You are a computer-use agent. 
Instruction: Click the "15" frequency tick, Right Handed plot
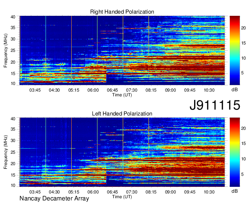pos(13,74)
